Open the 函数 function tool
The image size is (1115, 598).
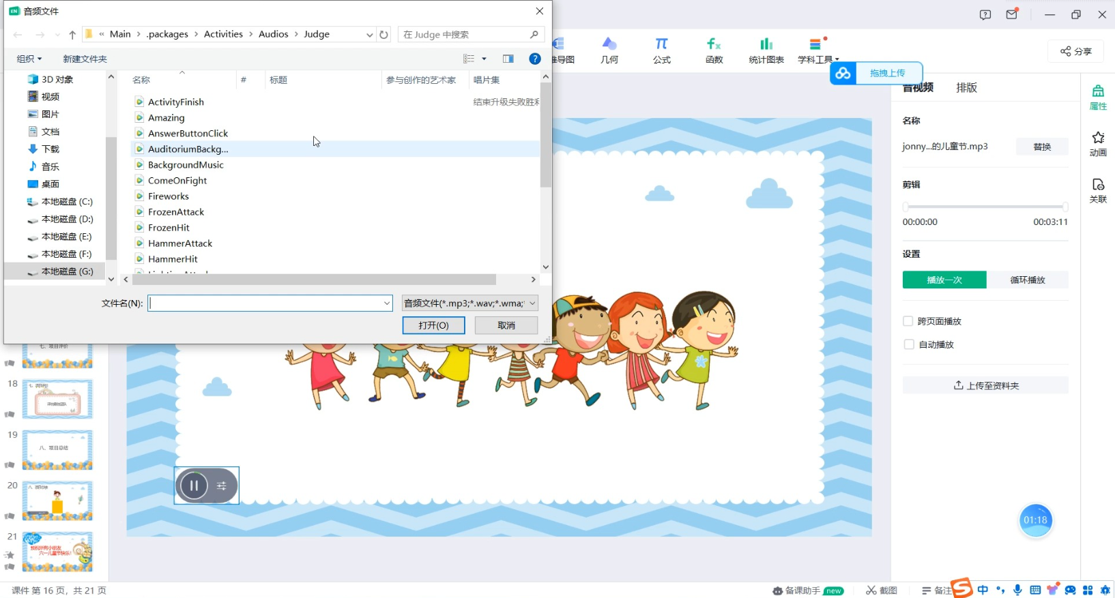714,51
